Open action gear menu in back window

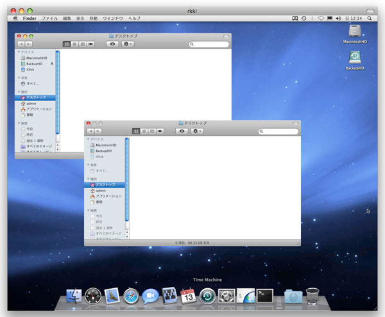point(128,44)
